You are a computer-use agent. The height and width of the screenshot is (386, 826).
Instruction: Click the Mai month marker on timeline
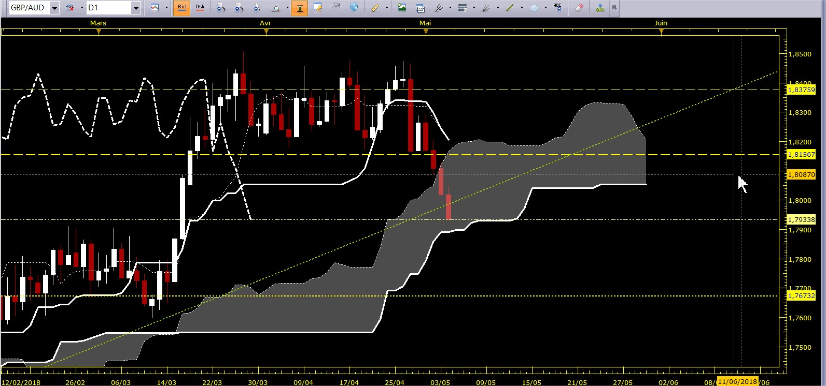click(x=425, y=23)
